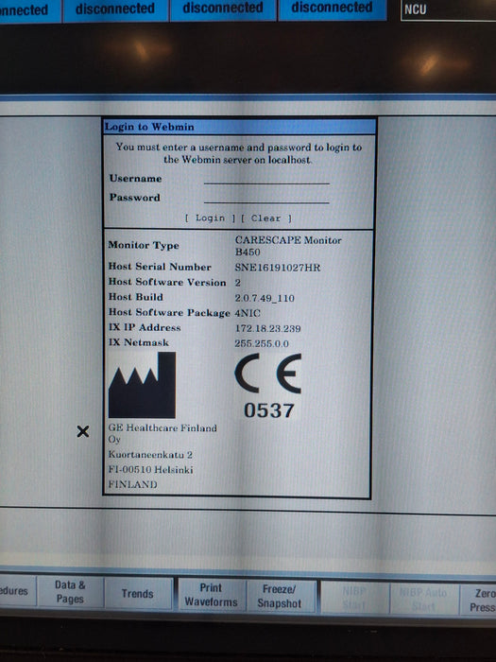This screenshot has height=662, width=496.
Task: Click the Username label
Action: (135, 179)
